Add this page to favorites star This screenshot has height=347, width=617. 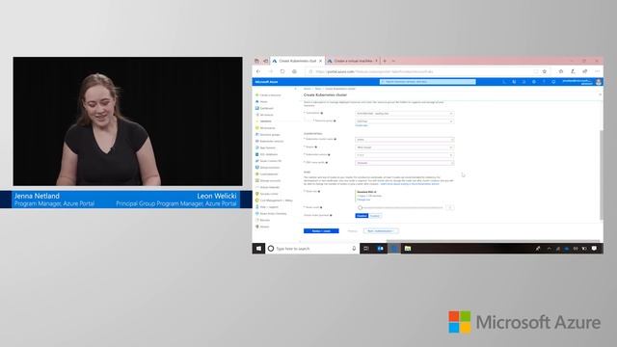click(x=545, y=71)
